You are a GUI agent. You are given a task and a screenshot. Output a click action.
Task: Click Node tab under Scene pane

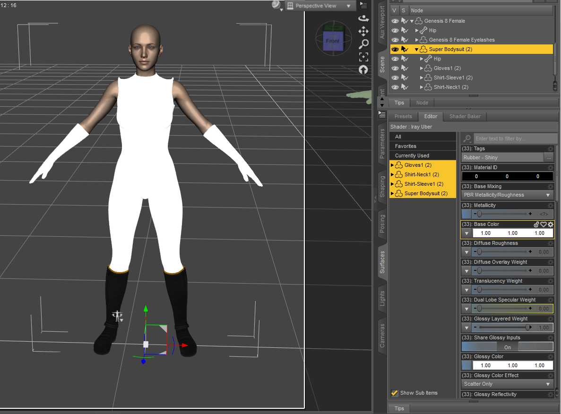pyautogui.click(x=422, y=103)
